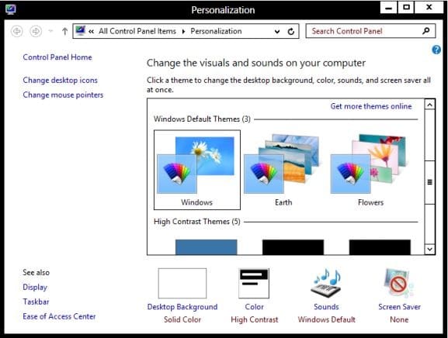Screen dimensions: 448x338
Task: Click the Search Control Panel field
Action: pos(370,31)
